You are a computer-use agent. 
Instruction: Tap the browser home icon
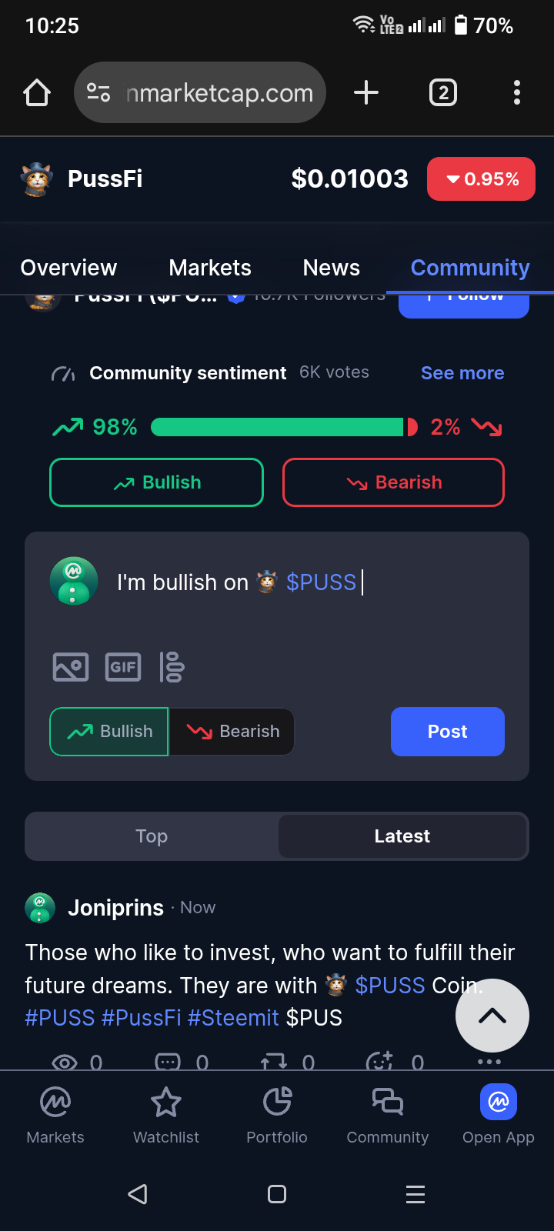tap(37, 93)
